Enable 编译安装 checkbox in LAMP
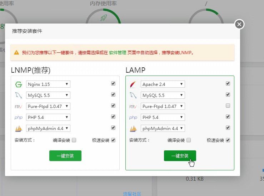This screenshot has height=196, width=264. coord(189,140)
